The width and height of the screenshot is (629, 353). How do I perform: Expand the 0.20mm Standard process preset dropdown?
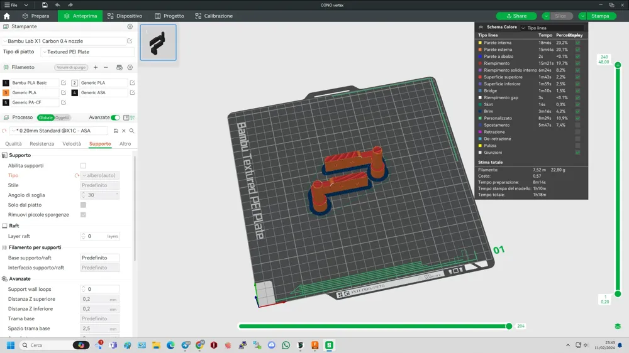(x=60, y=131)
